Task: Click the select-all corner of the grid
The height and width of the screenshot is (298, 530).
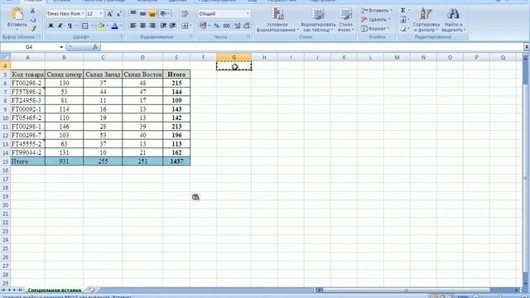Action: [5, 57]
